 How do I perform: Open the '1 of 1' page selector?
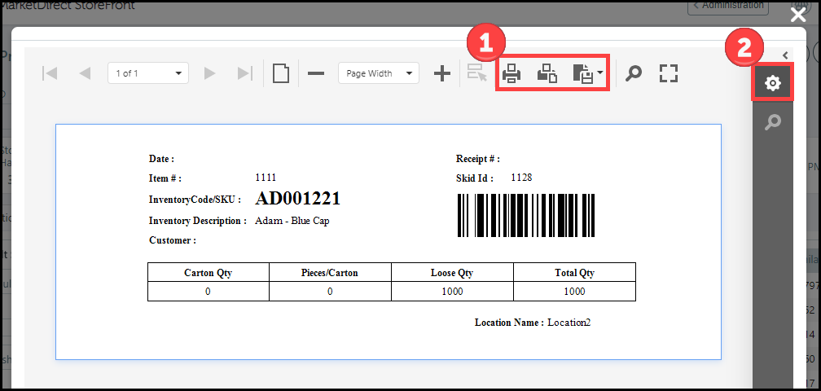[x=147, y=73]
